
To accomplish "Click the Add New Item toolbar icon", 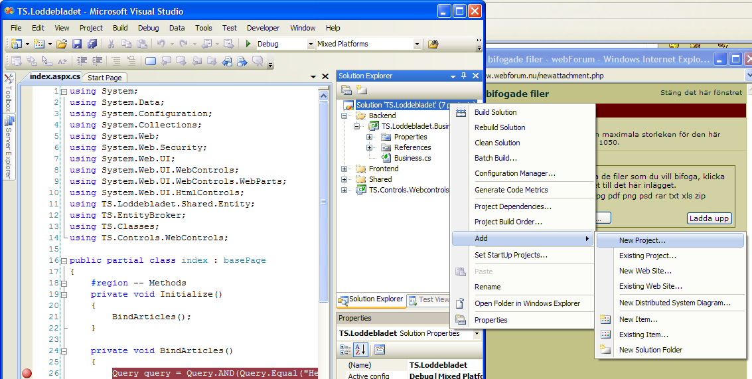I will coord(39,44).
